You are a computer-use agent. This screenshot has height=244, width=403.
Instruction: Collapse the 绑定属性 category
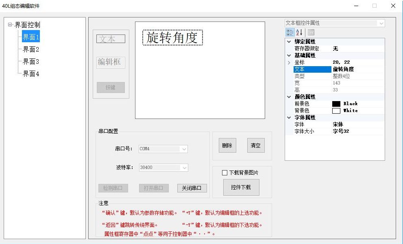point(289,41)
